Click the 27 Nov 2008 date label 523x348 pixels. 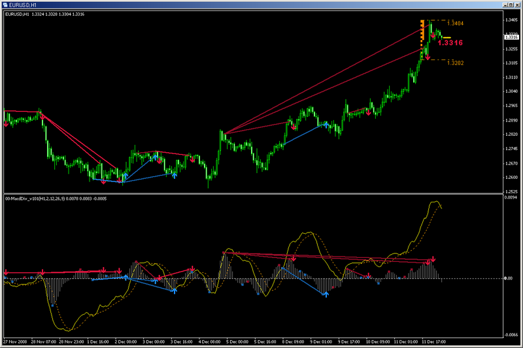(x=15, y=341)
